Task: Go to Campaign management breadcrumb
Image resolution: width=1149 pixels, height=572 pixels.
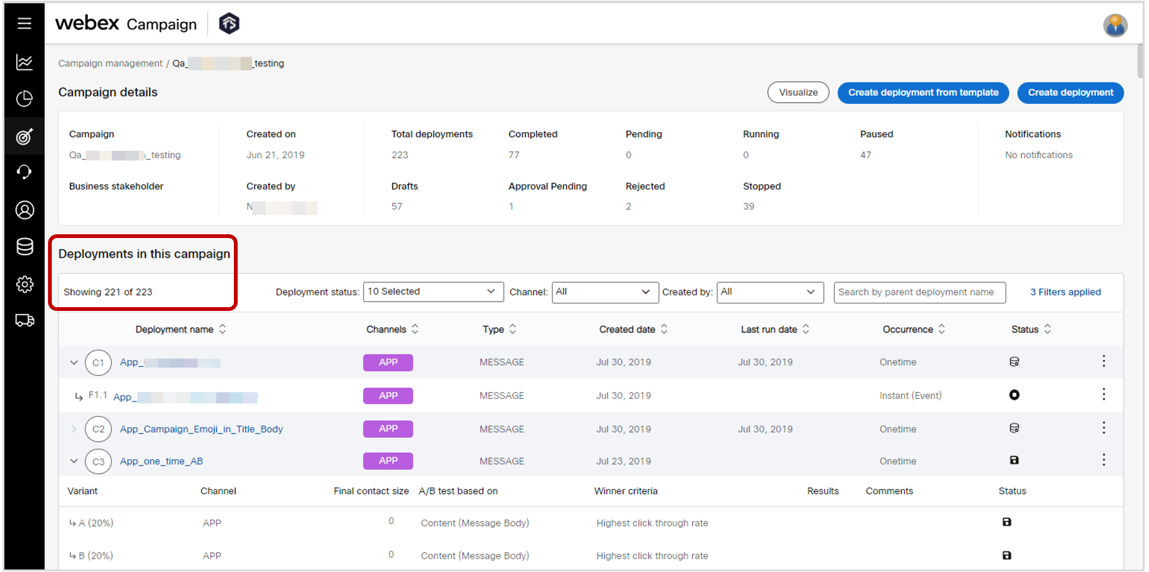Action: coord(110,64)
